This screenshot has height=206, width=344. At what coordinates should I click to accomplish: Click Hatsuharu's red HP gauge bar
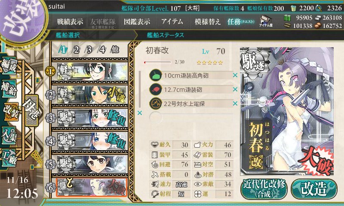pos(157,62)
